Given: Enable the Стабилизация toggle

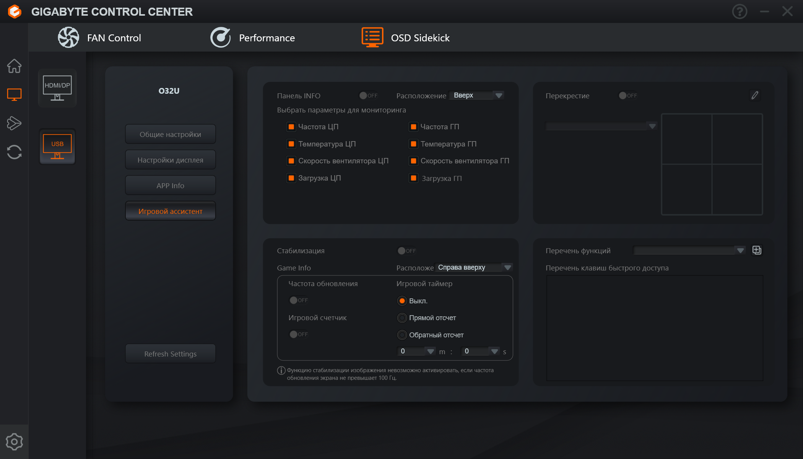Looking at the screenshot, I should pos(406,251).
